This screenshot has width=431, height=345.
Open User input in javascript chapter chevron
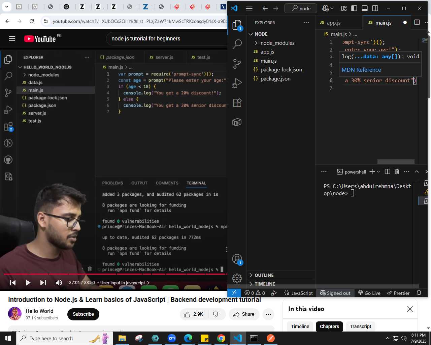(148, 283)
